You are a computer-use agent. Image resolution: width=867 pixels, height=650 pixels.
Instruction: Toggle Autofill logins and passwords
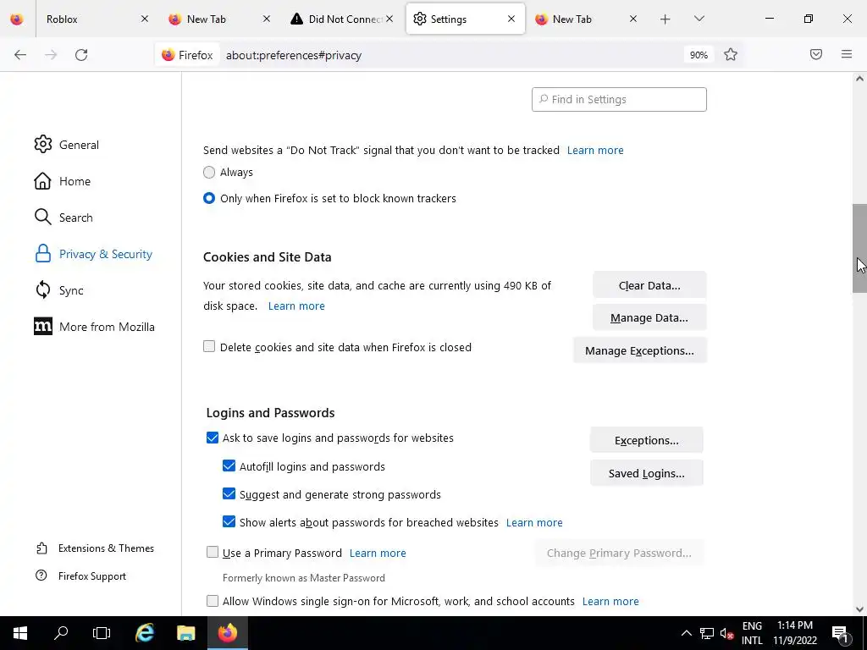point(229,466)
